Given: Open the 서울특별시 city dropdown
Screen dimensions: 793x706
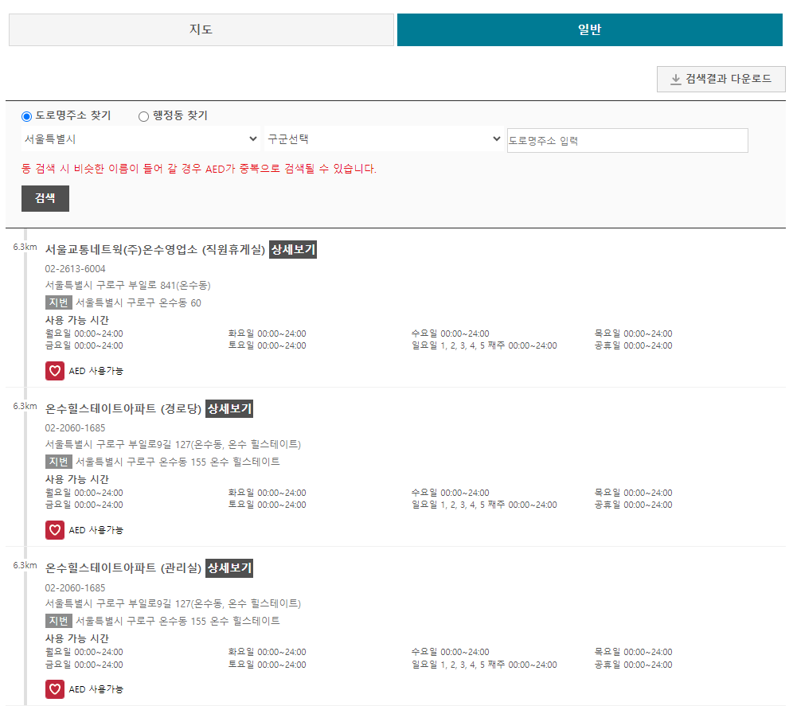Looking at the screenshot, I should [141, 138].
